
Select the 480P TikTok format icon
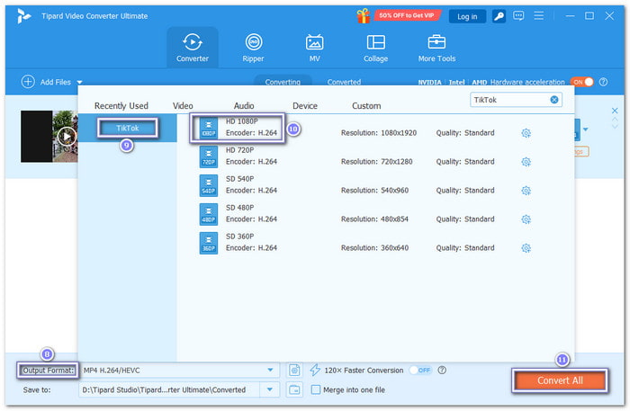click(x=209, y=214)
